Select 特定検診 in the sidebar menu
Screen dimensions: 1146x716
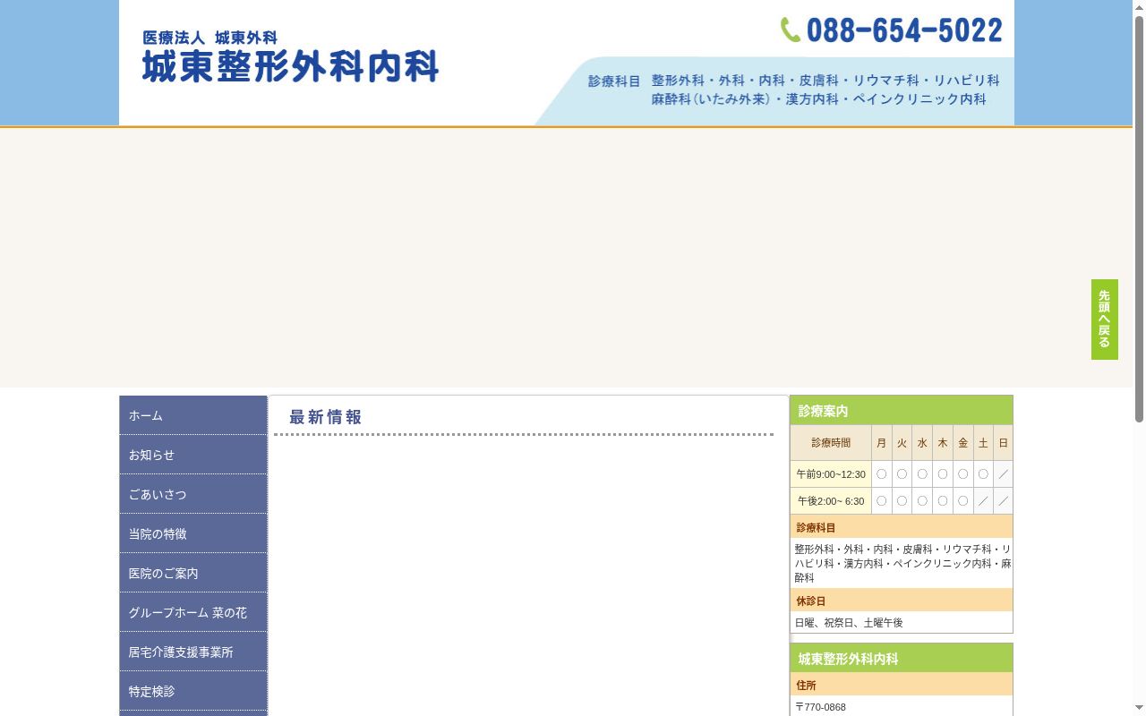pos(193,691)
